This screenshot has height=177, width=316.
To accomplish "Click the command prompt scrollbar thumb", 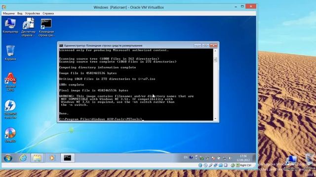I will pyautogui.click(x=215, y=59).
